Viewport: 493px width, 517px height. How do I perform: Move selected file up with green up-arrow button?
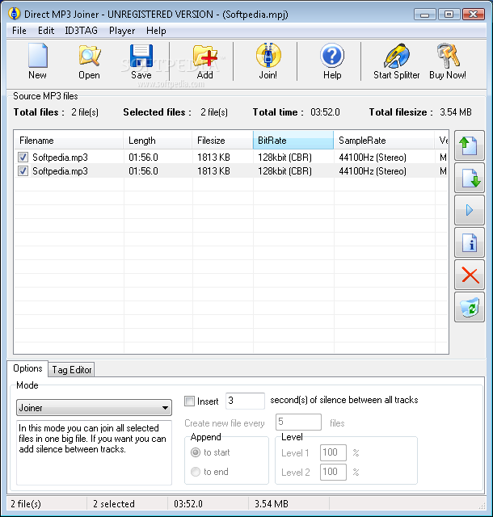pyautogui.click(x=470, y=145)
